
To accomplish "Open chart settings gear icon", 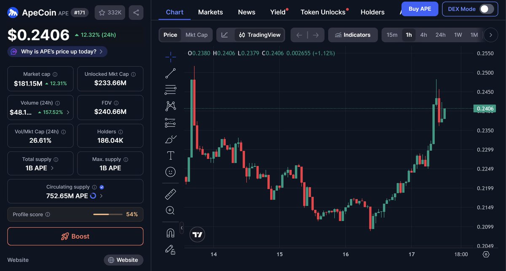I will tap(486, 254).
